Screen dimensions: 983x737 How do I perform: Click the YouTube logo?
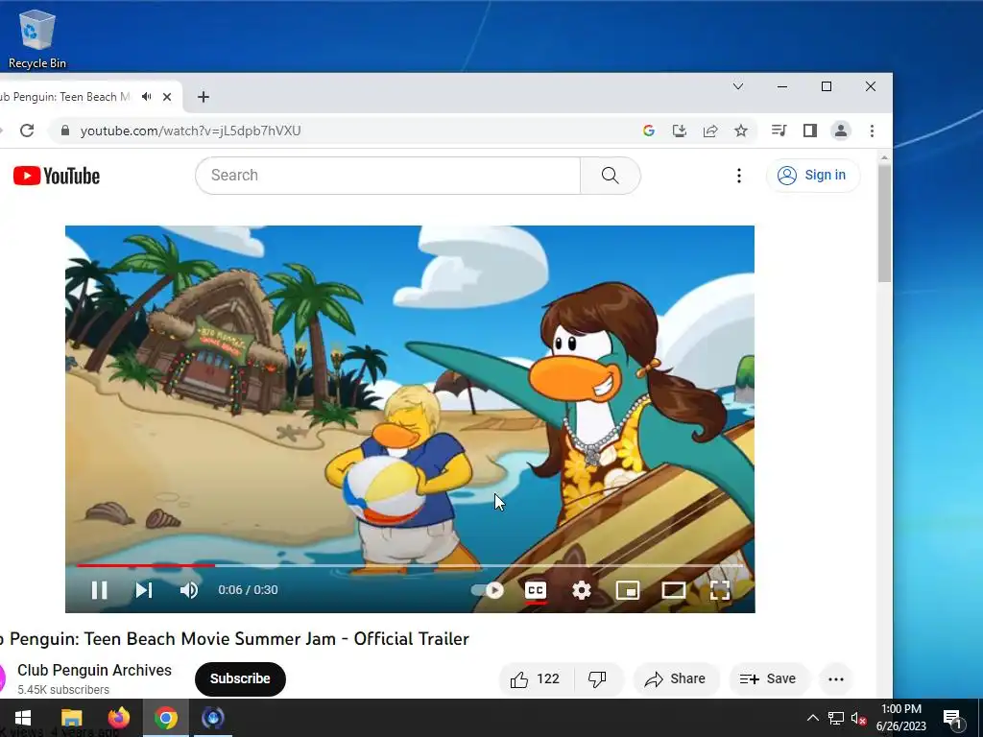(x=57, y=177)
